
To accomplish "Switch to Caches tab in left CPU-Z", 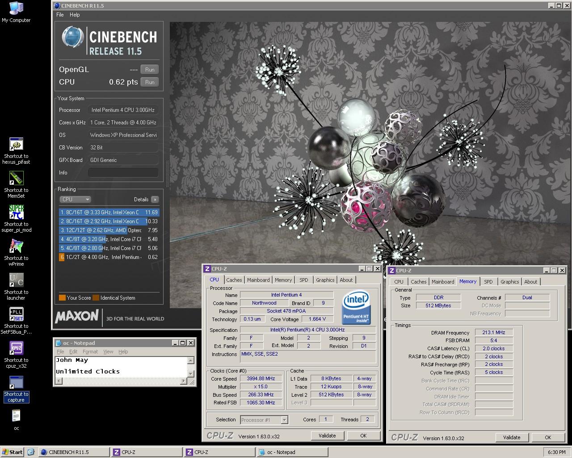I will [x=234, y=280].
